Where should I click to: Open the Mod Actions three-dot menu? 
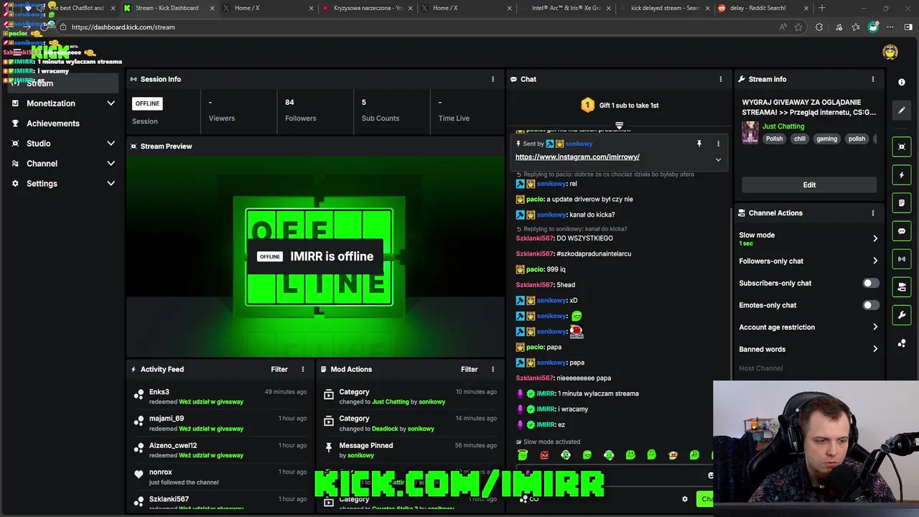(x=493, y=369)
